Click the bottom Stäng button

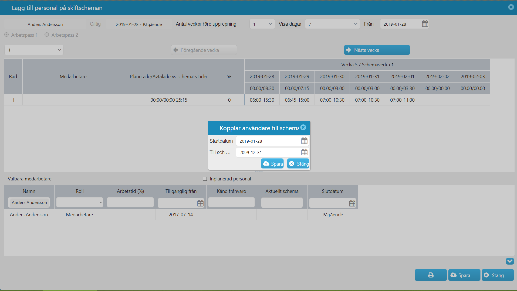pyautogui.click(x=498, y=275)
